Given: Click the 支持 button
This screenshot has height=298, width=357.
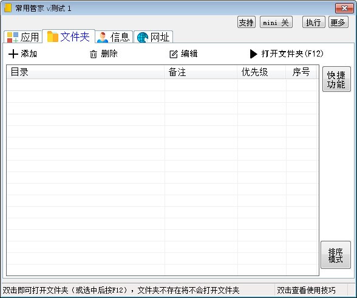Looking at the screenshot, I should point(246,22).
